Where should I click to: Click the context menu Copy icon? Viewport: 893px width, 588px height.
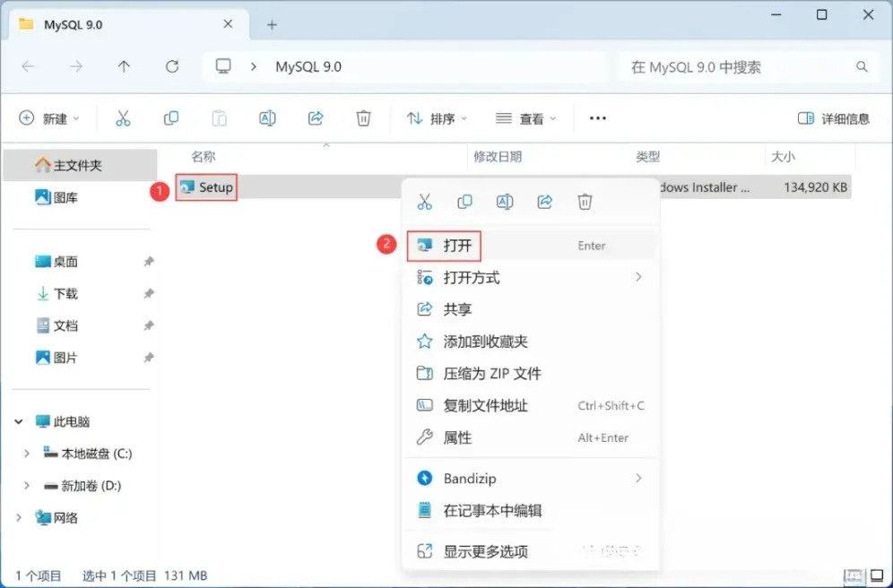tap(464, 202)
